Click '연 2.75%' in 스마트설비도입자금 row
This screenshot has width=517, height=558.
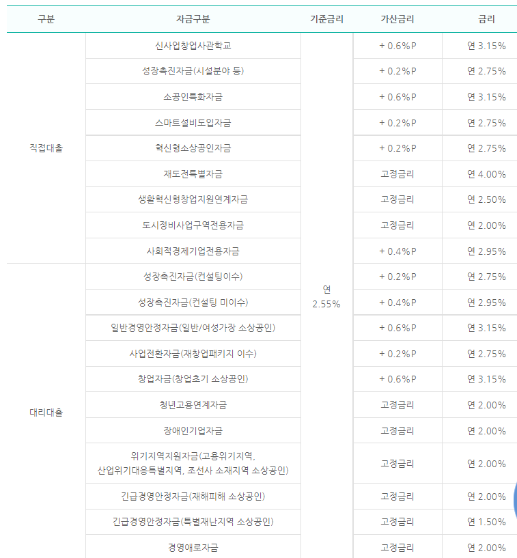(486, 123)
